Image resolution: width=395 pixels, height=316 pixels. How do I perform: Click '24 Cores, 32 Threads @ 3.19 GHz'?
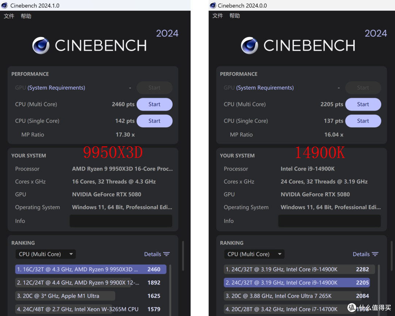click(324, 182)
